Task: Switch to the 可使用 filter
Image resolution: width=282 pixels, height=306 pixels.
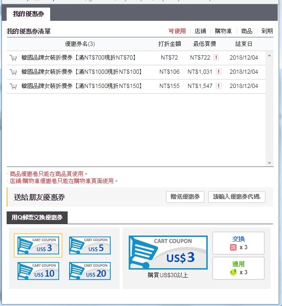Action: (x=177, y=31)
